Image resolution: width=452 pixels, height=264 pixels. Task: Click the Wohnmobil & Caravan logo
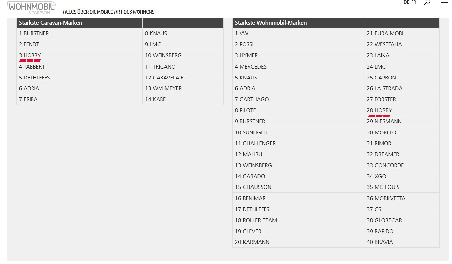[31, 8]
